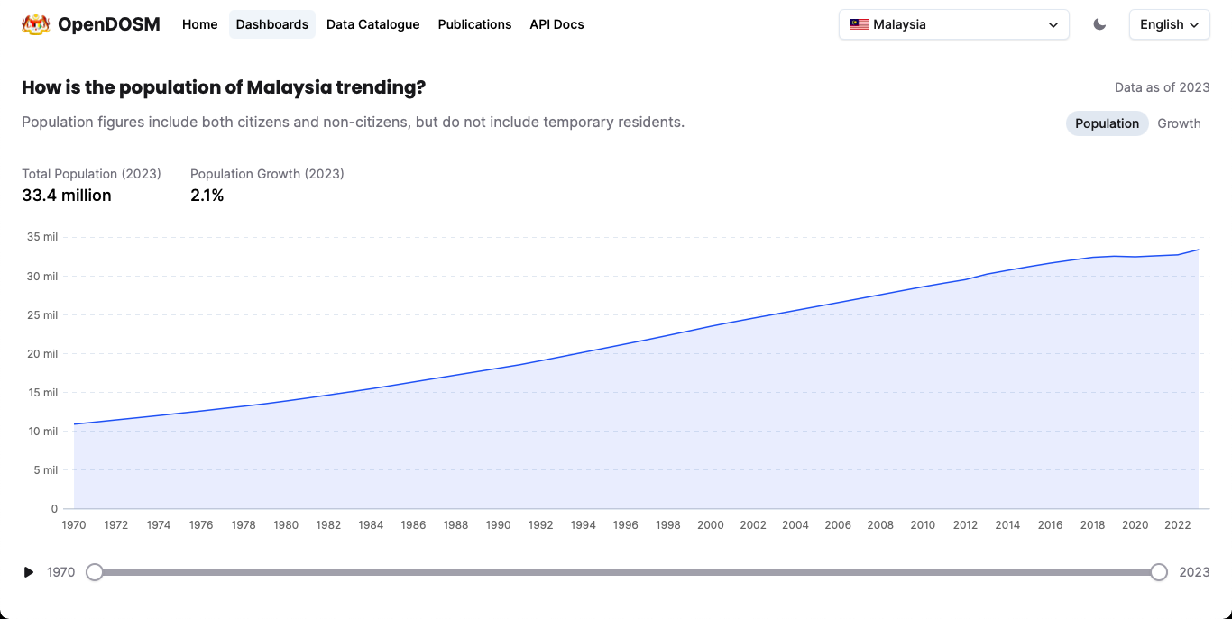Toggle dark mode with the moon icon

point(1099,24)
